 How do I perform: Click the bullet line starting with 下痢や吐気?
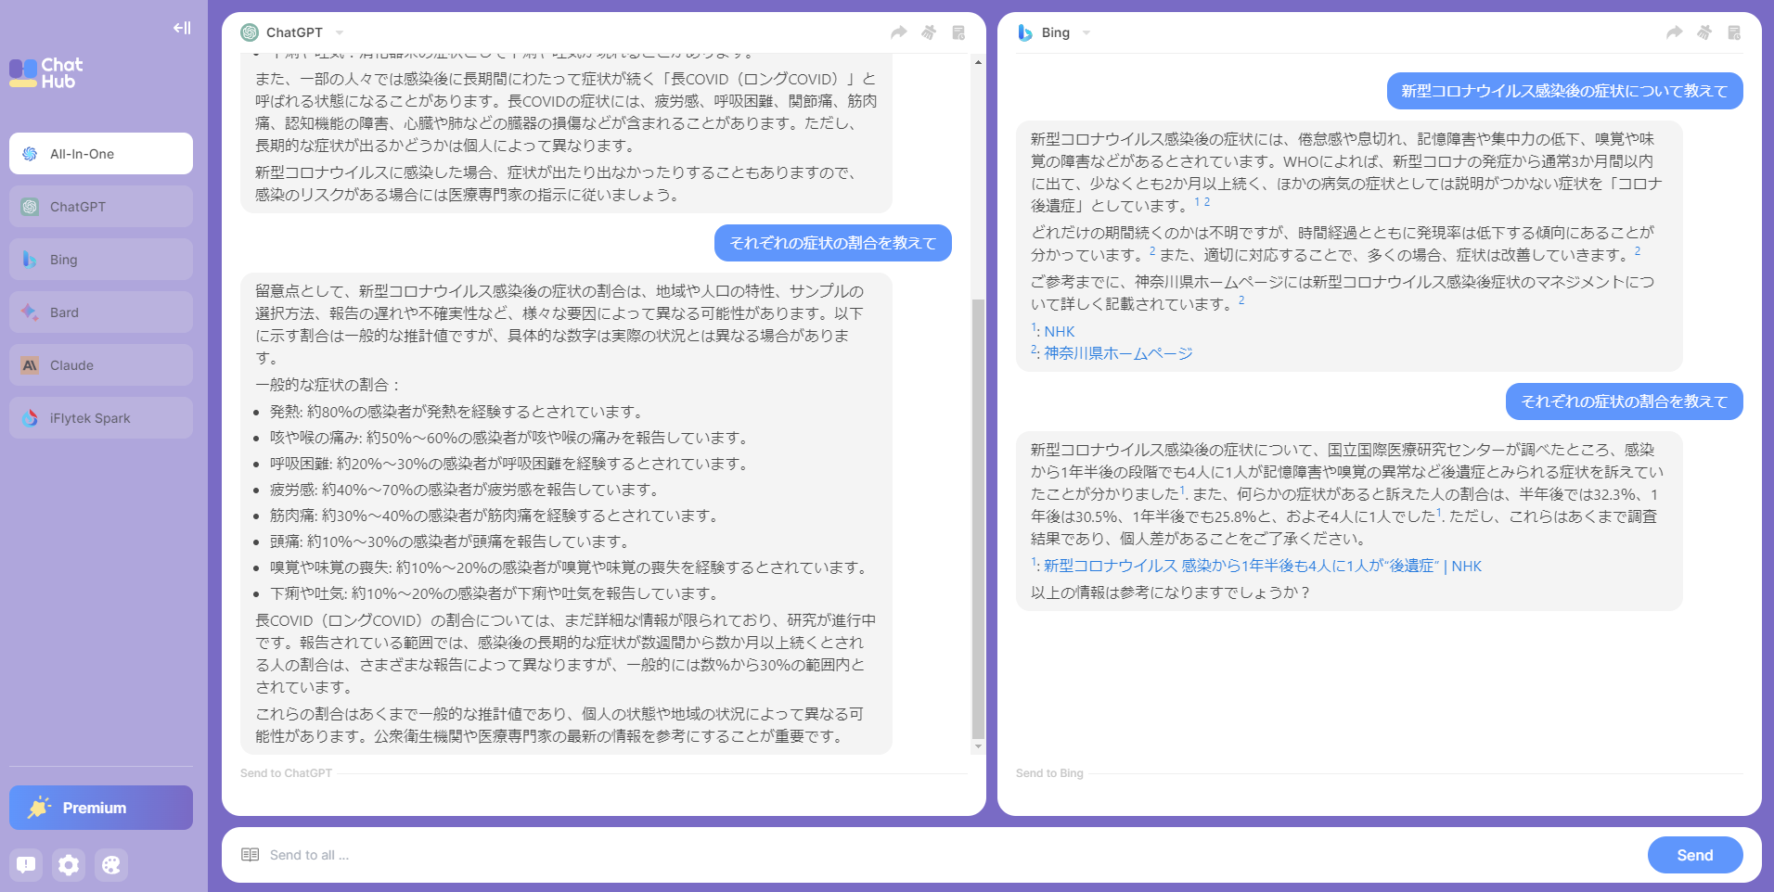(x=495, y=593)
